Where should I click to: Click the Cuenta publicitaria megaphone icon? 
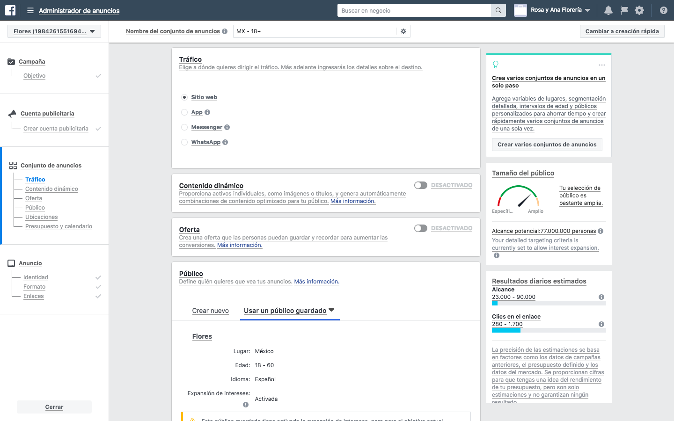(12, 114)
